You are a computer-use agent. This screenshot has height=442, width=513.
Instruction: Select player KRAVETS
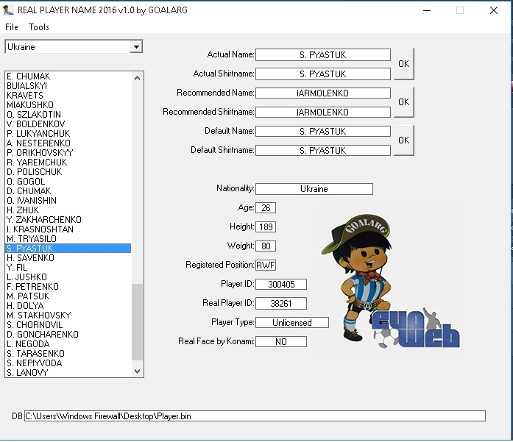coord(68,96)
